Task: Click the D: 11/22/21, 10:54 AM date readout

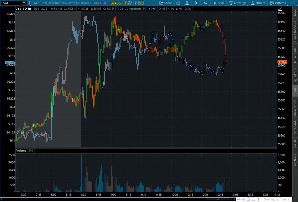Action: (x=48, y=9)
